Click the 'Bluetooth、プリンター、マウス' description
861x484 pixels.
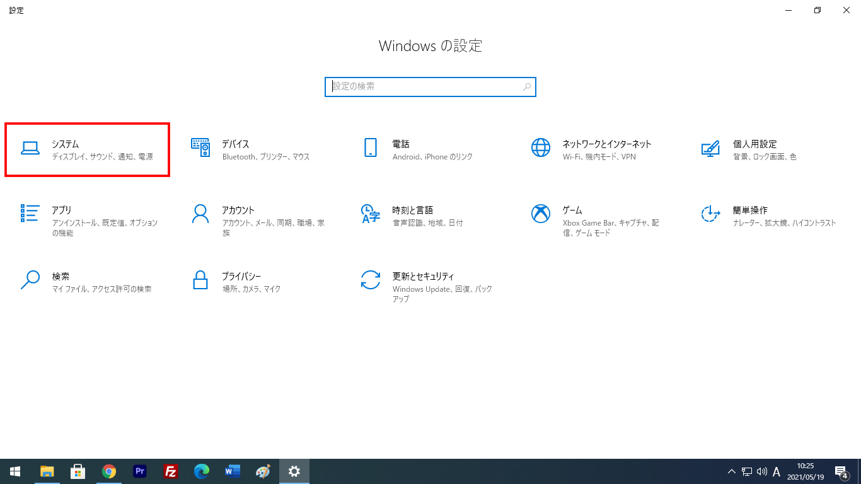[x=266, y=157]
